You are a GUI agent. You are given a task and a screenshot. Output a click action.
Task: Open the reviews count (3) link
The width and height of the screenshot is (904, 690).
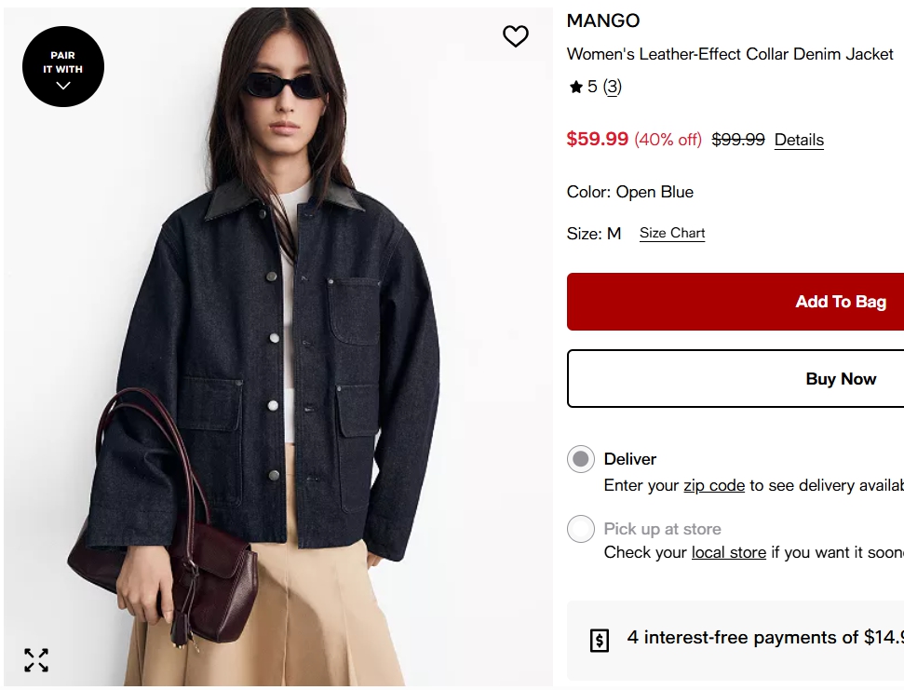pyautogui.click(x=613, y=87)
